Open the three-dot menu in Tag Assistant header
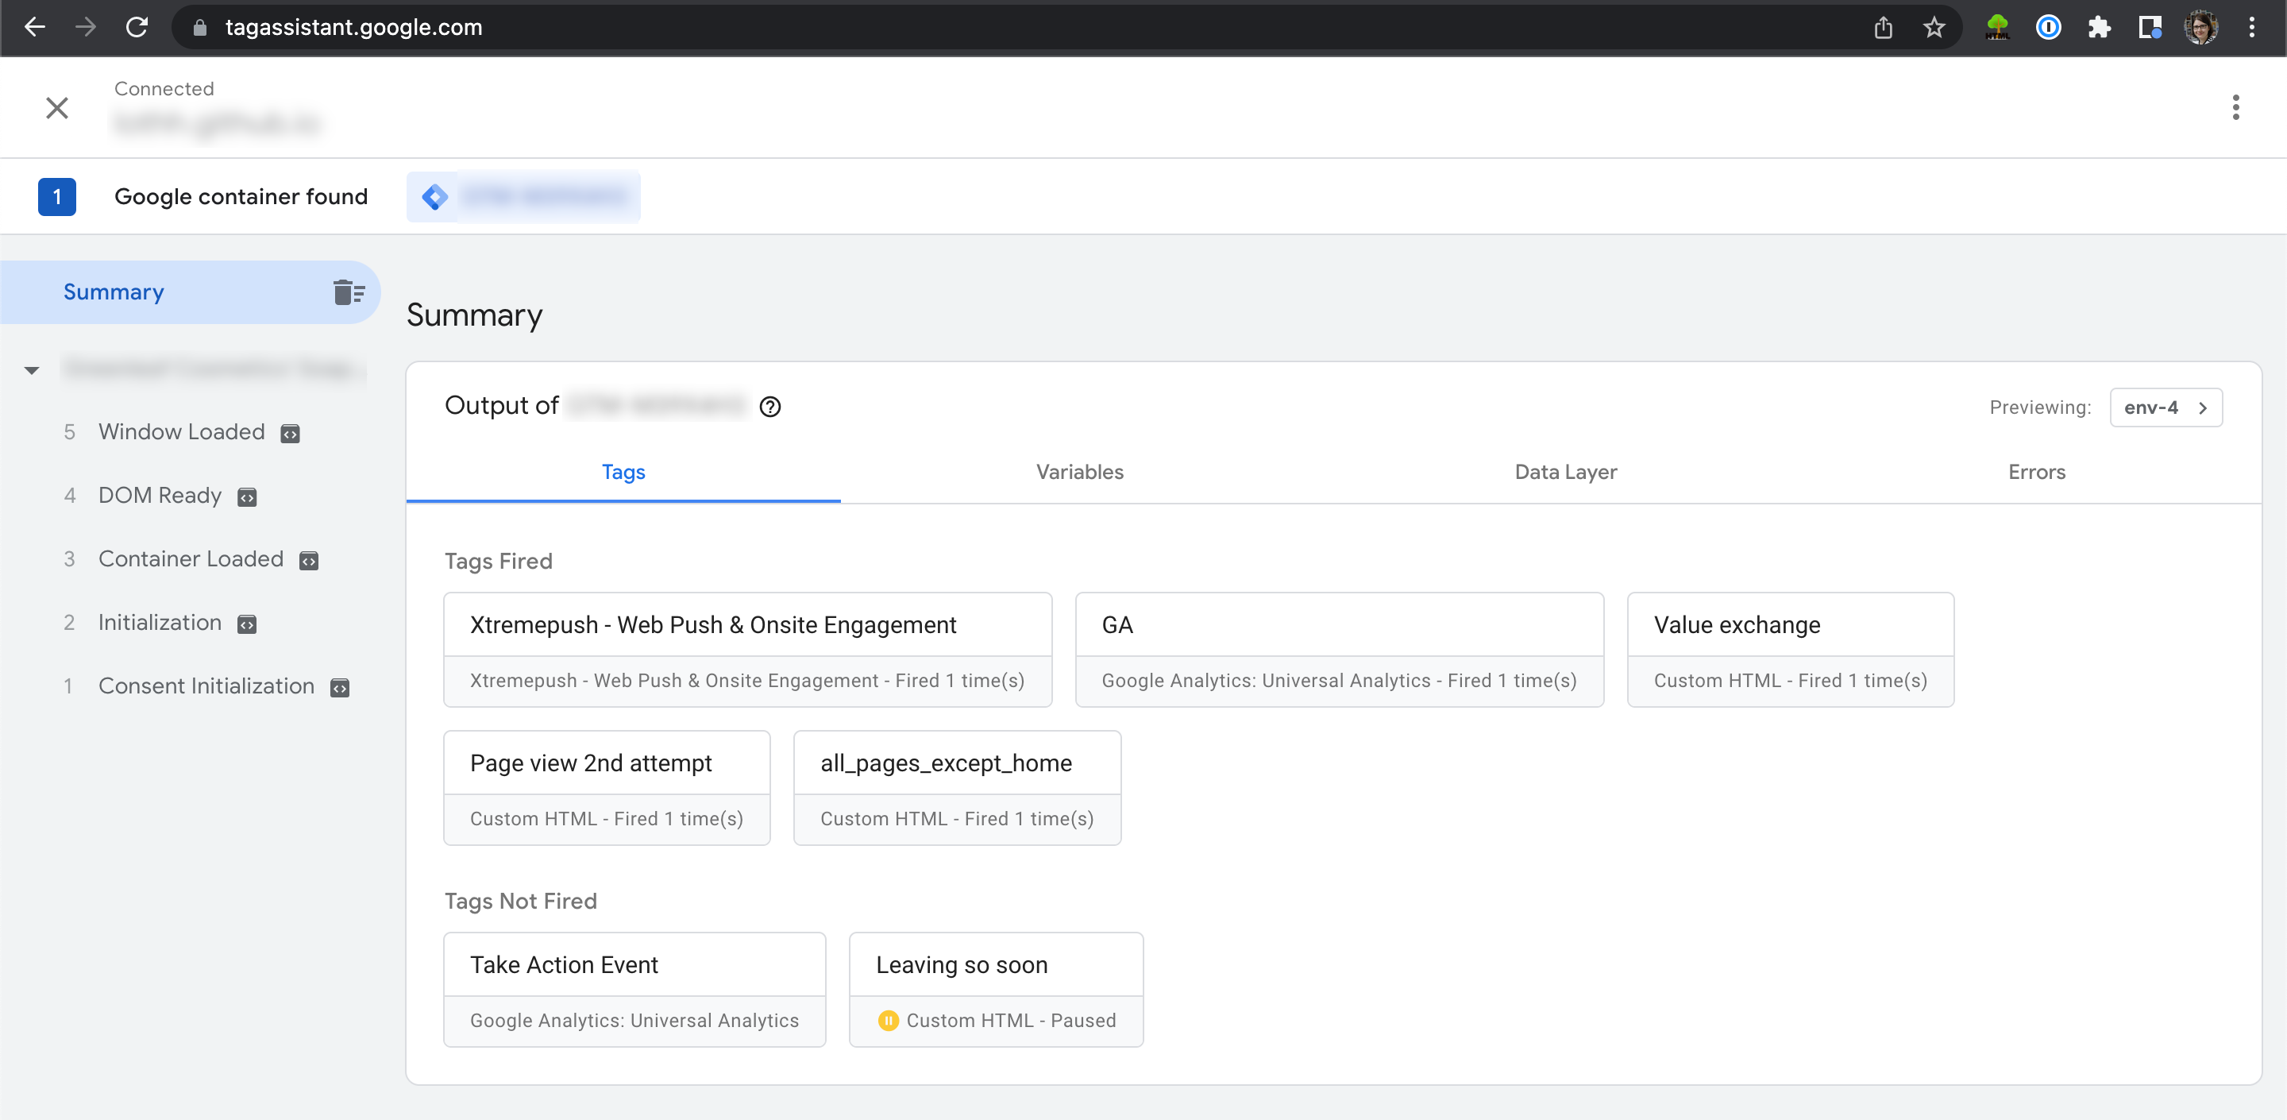The width and height of the screenshot is (2287, 1120). (x=2235, y=107)
